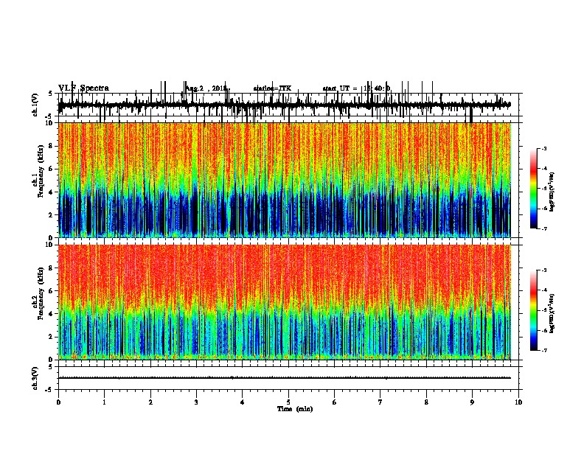Click the "-3" label on ch.1 colorbar
This screenshot has width=584, height=451.
(544, 148)
